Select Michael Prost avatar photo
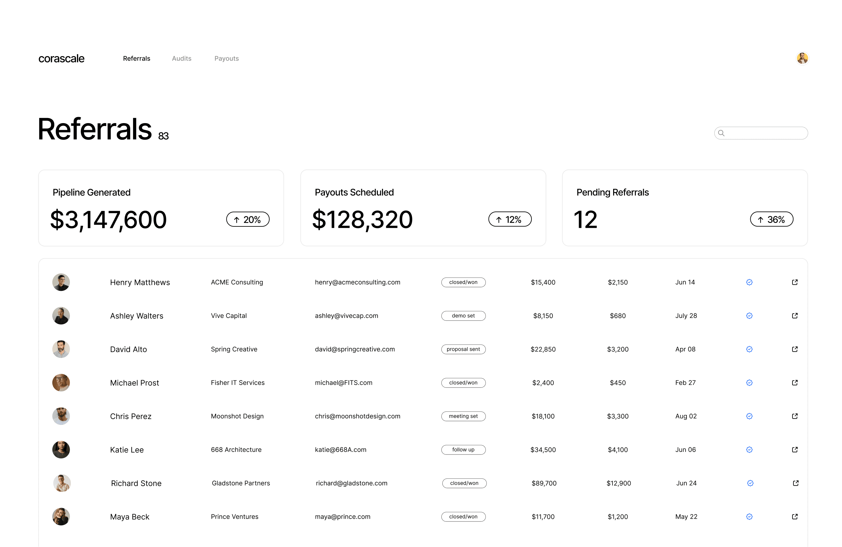The image size is (842, 547). point(61,383)
